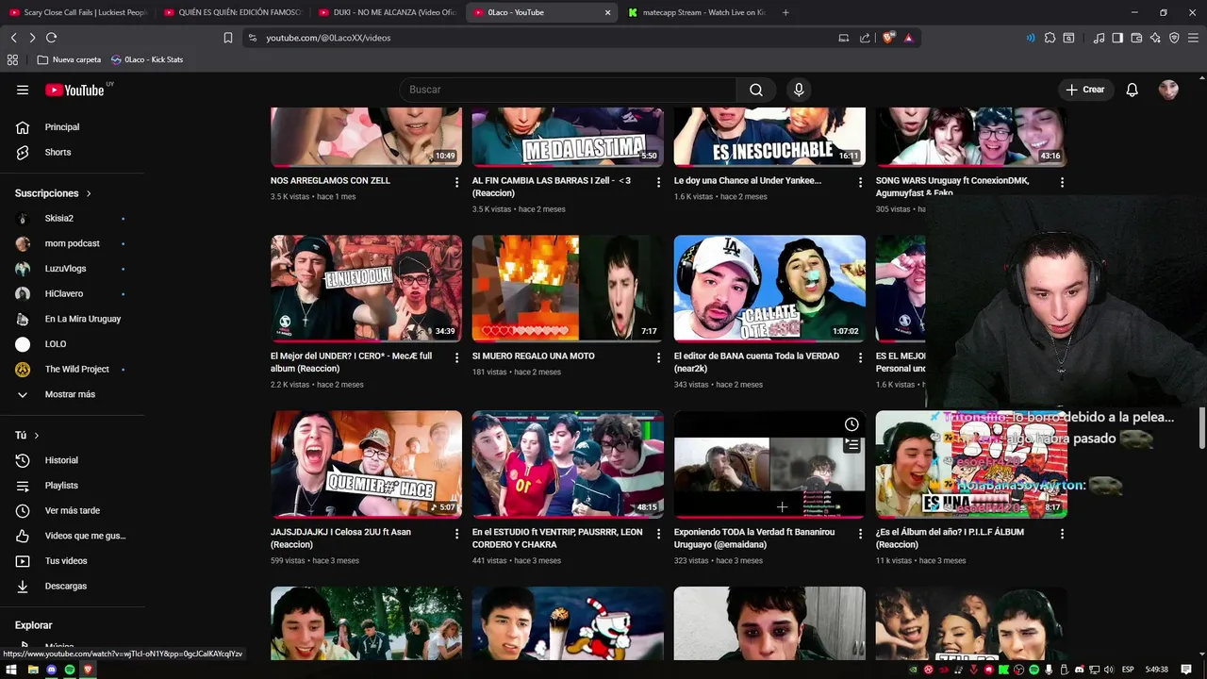1207x679 pixels.
Task: Expand the Suscripciones section
Action: (54, 193)
